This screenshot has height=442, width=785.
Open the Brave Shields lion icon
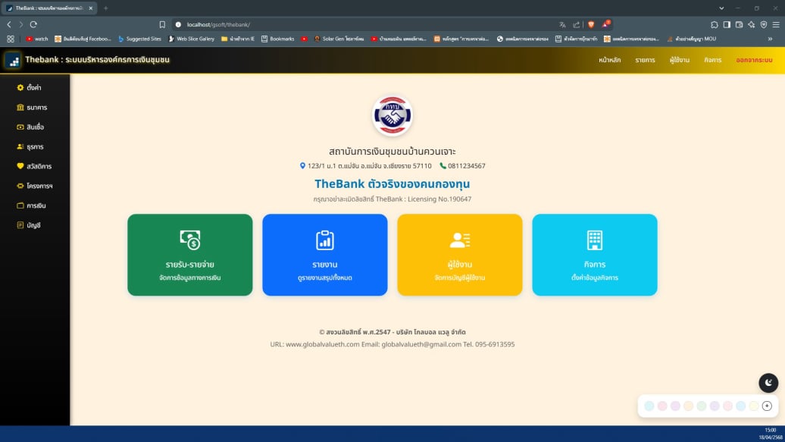(x=591, y=24)
